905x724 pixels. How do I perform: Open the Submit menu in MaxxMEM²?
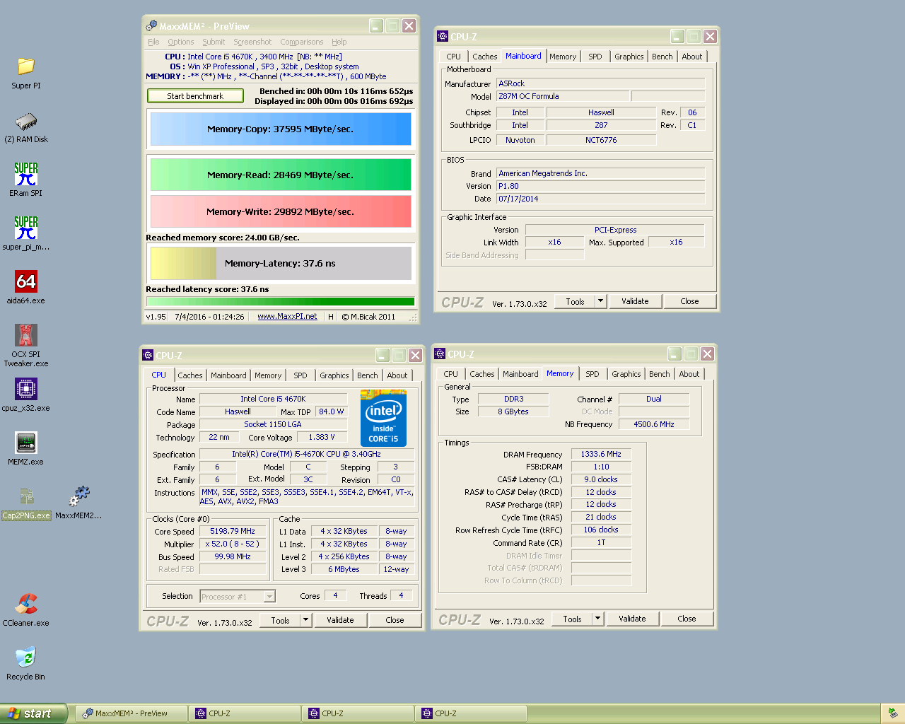pos(214,42)
